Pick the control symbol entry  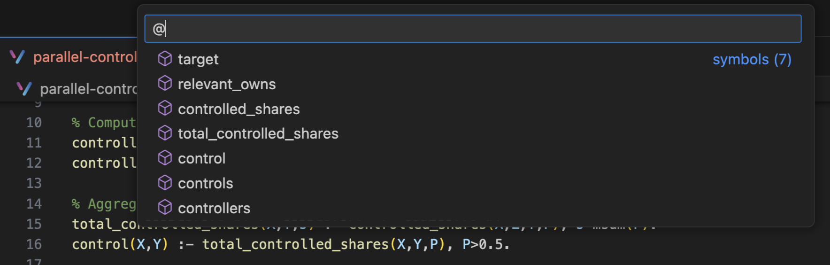tap(476, 158)
